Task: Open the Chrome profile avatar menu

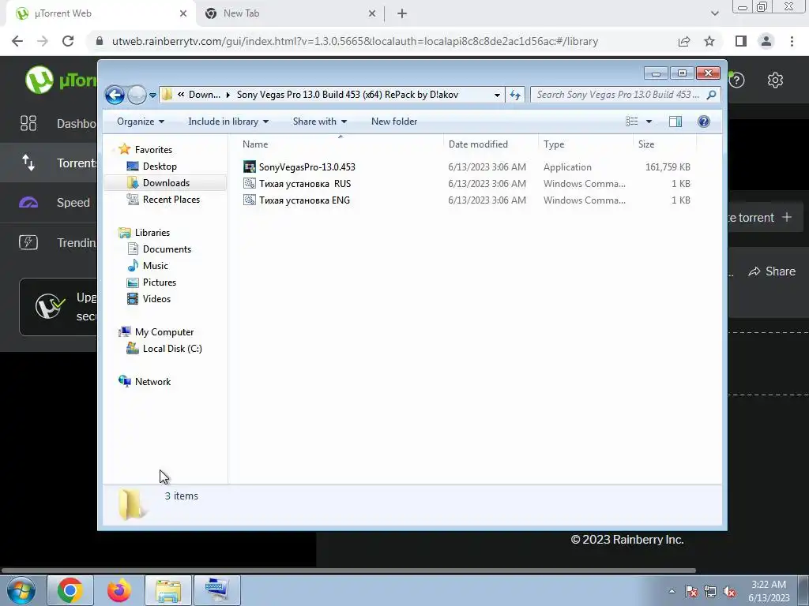Action: click(x=766, y=41)
